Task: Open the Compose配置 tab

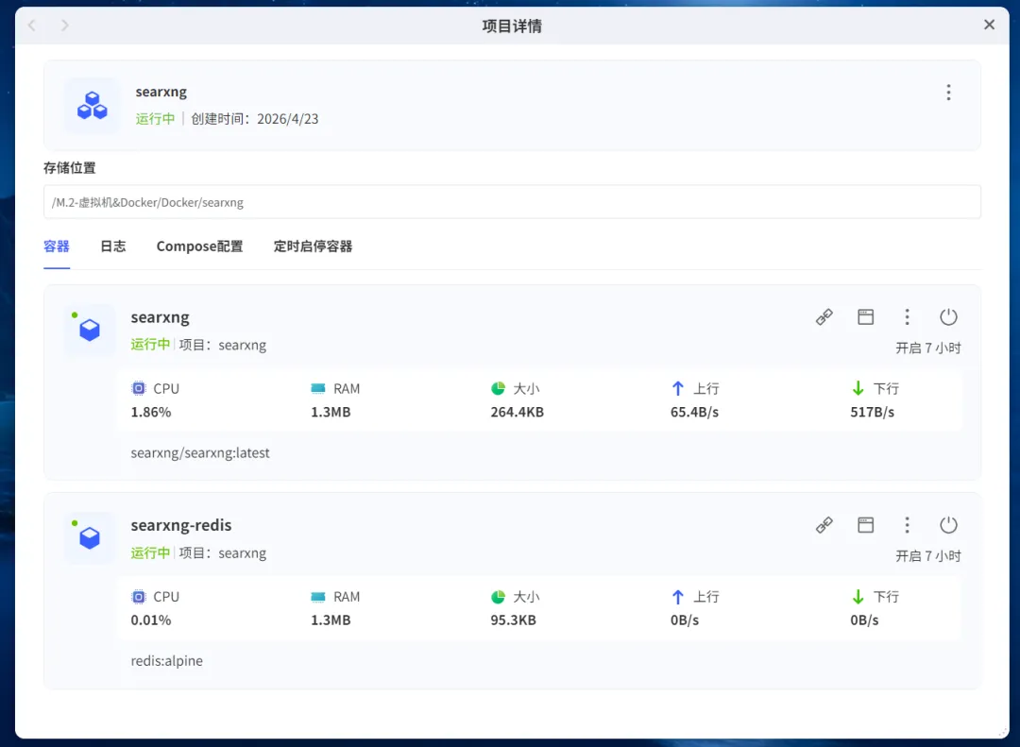Action: pos(199,246)
